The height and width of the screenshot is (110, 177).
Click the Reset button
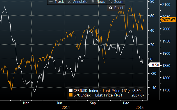(x=116, y=8)
